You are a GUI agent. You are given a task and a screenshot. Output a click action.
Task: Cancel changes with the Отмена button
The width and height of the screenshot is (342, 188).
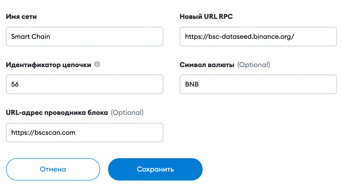53,169
